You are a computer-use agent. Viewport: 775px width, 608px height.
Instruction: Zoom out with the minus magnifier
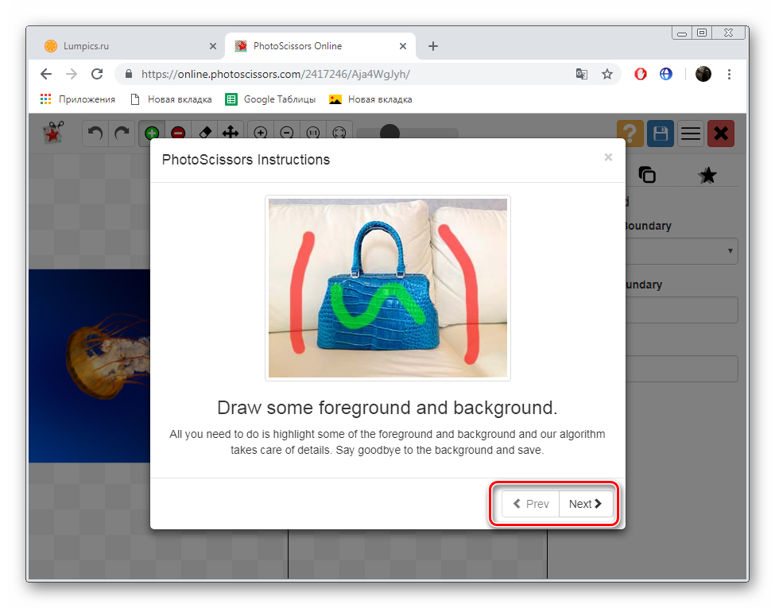[x=287, y=134]
